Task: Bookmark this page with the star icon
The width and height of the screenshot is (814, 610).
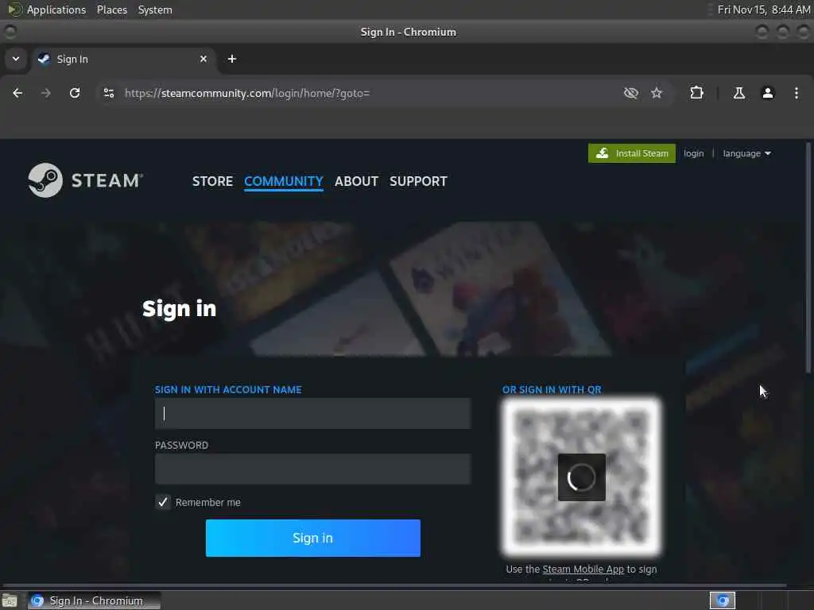Action: (657, 93)
